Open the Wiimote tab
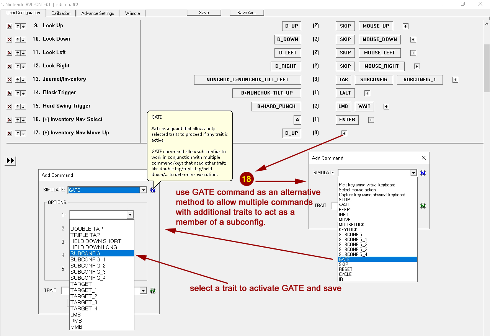The image size is (490, 336). pos(132,13)
